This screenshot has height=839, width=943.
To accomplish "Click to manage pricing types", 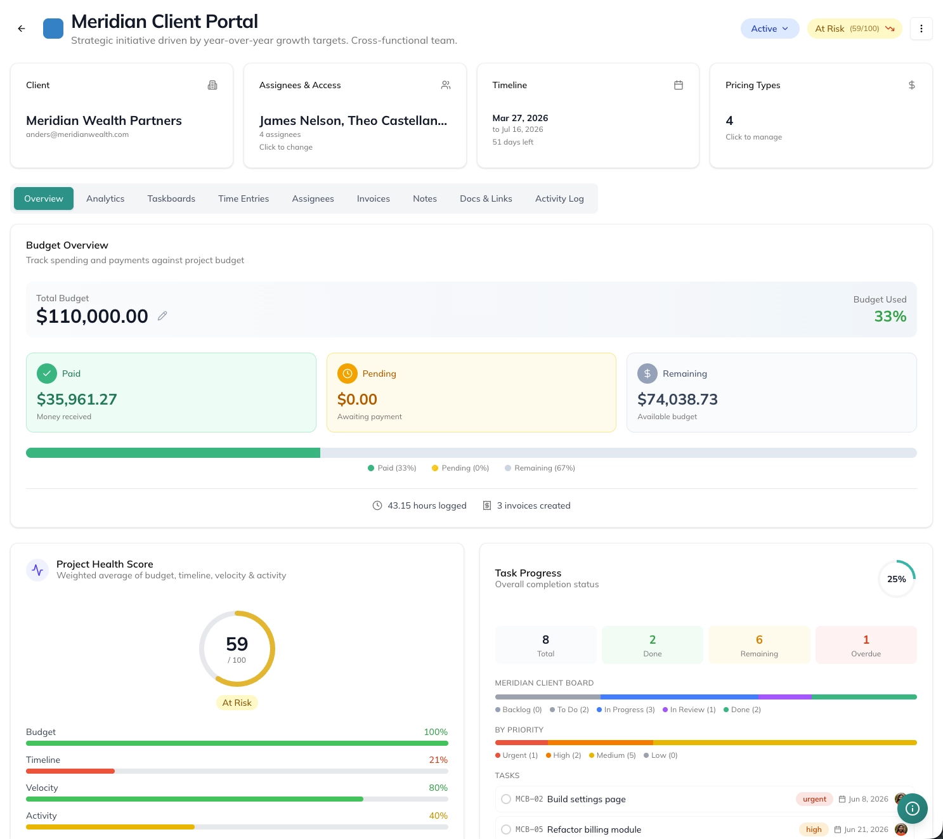I will coord(821,115).
